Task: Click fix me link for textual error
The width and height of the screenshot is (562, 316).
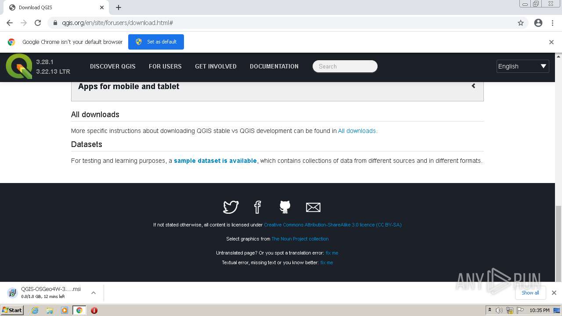Action: click(x=327, y=262)
